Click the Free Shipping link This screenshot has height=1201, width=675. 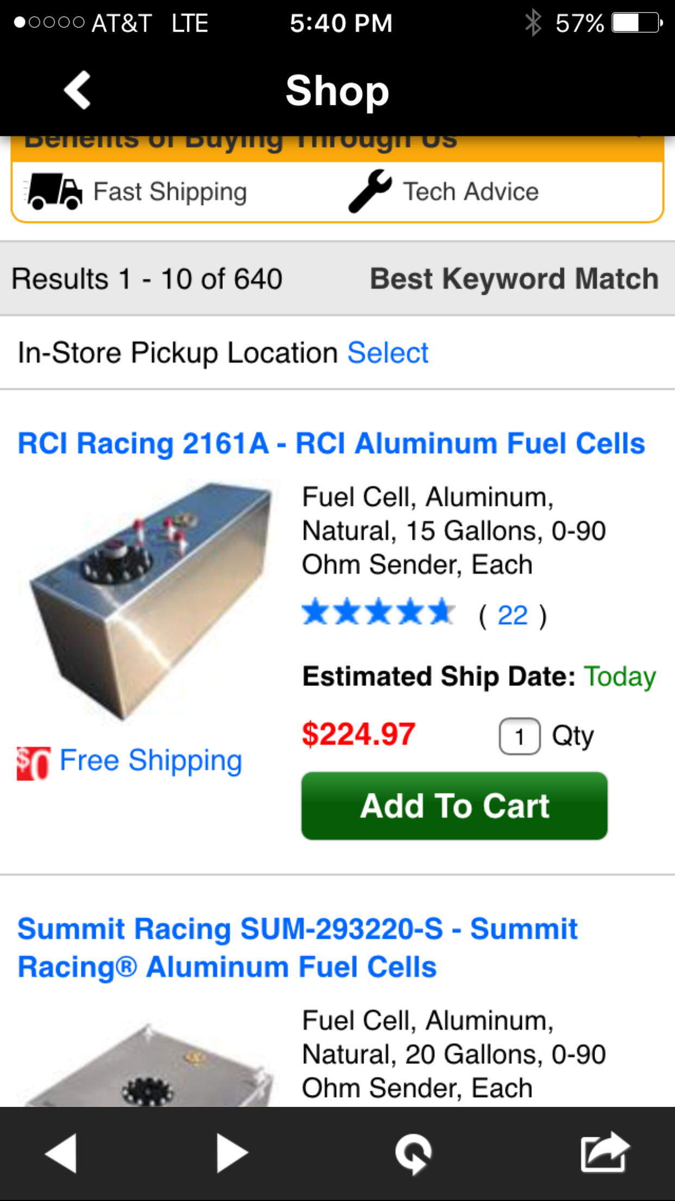pos(151,760)
